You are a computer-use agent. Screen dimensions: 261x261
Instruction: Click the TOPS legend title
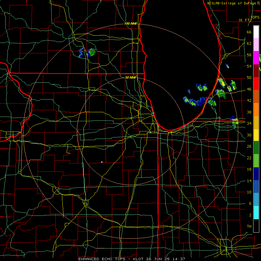click(255, 17)
